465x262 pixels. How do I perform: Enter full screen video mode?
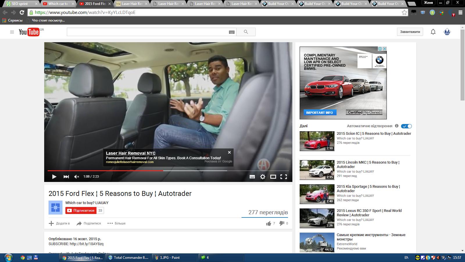[x=284, y=177]
